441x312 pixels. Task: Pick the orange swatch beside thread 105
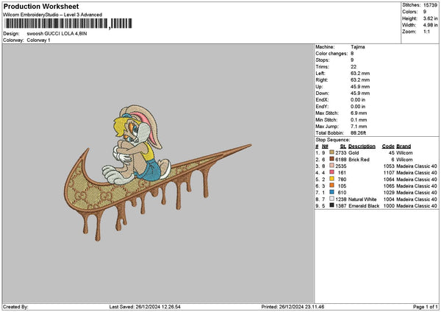pyautogui.click(x=331, y=185)
